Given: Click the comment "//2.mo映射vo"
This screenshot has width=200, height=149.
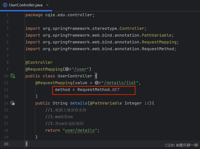Looking at the screenshot, I should [x=59, y=117].
